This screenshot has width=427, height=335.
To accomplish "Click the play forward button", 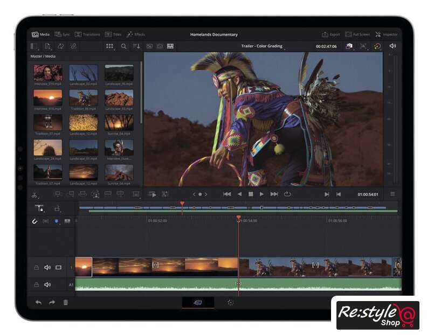I will pos(262,194).
